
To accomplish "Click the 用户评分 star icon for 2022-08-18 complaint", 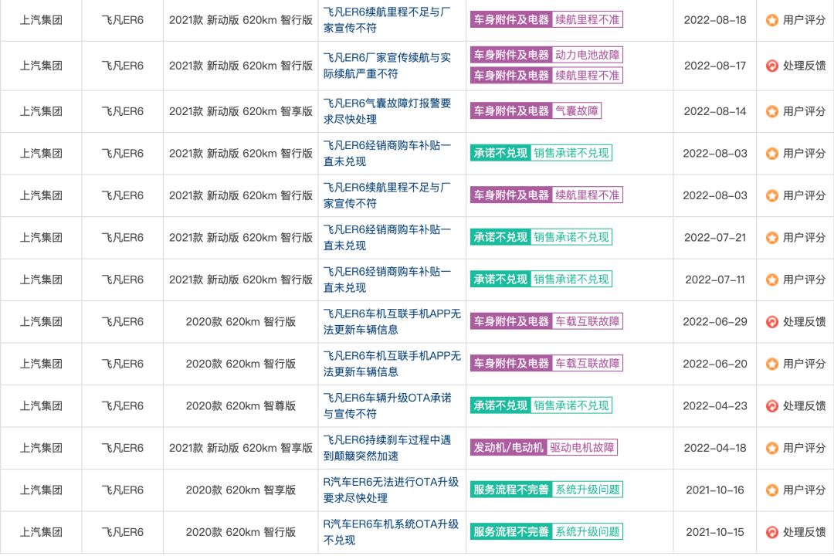I will pos(771,20).
